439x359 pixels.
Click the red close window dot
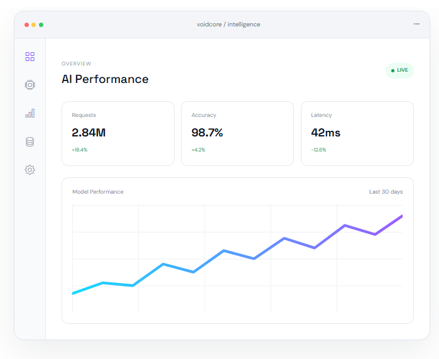pyautogui.click(x=26, y=25)
